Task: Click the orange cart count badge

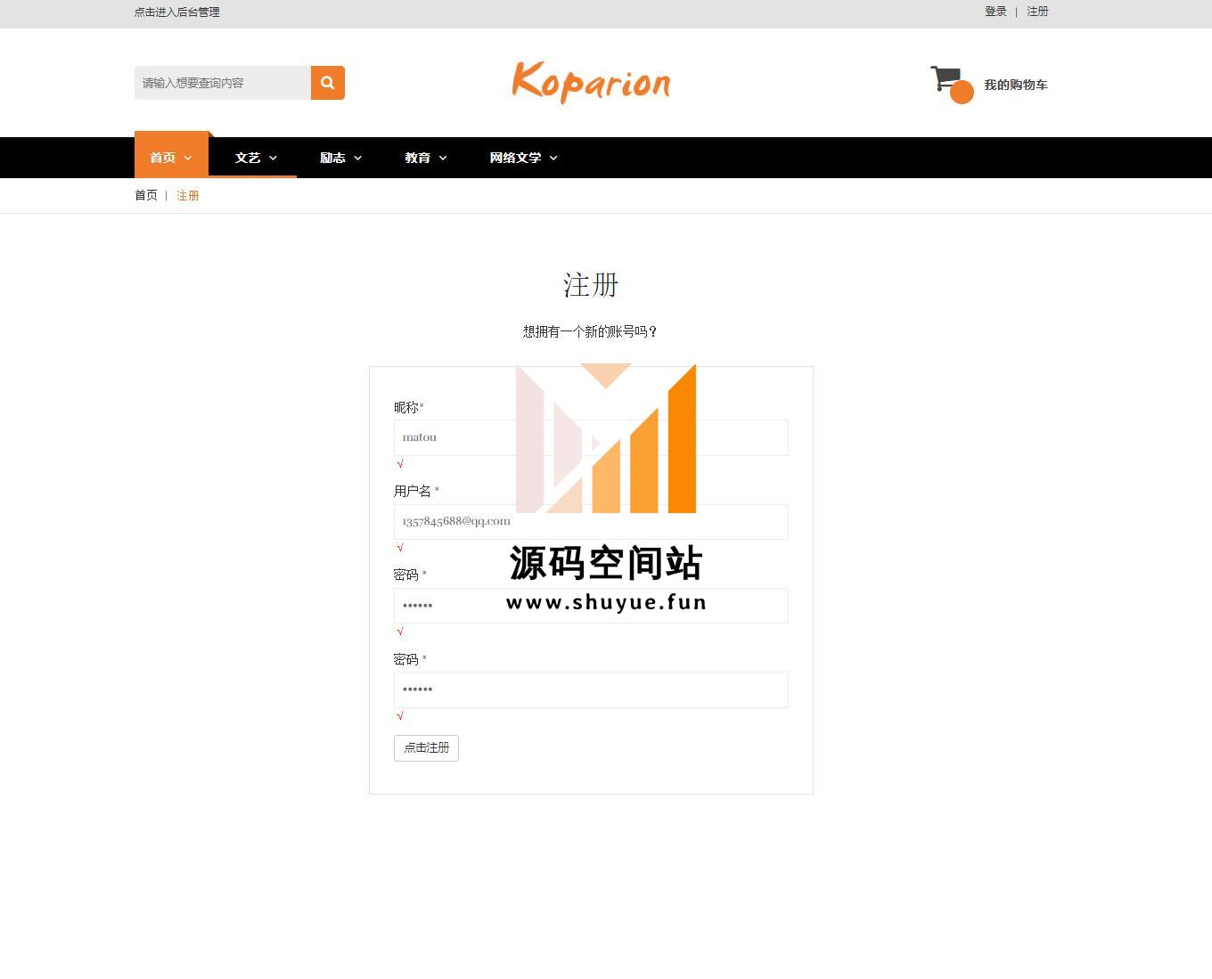Action: pos(962,92)
